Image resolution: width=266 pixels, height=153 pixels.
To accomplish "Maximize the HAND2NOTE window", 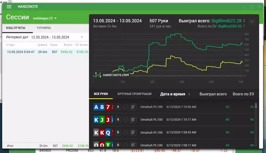I will tap(252, 7).
